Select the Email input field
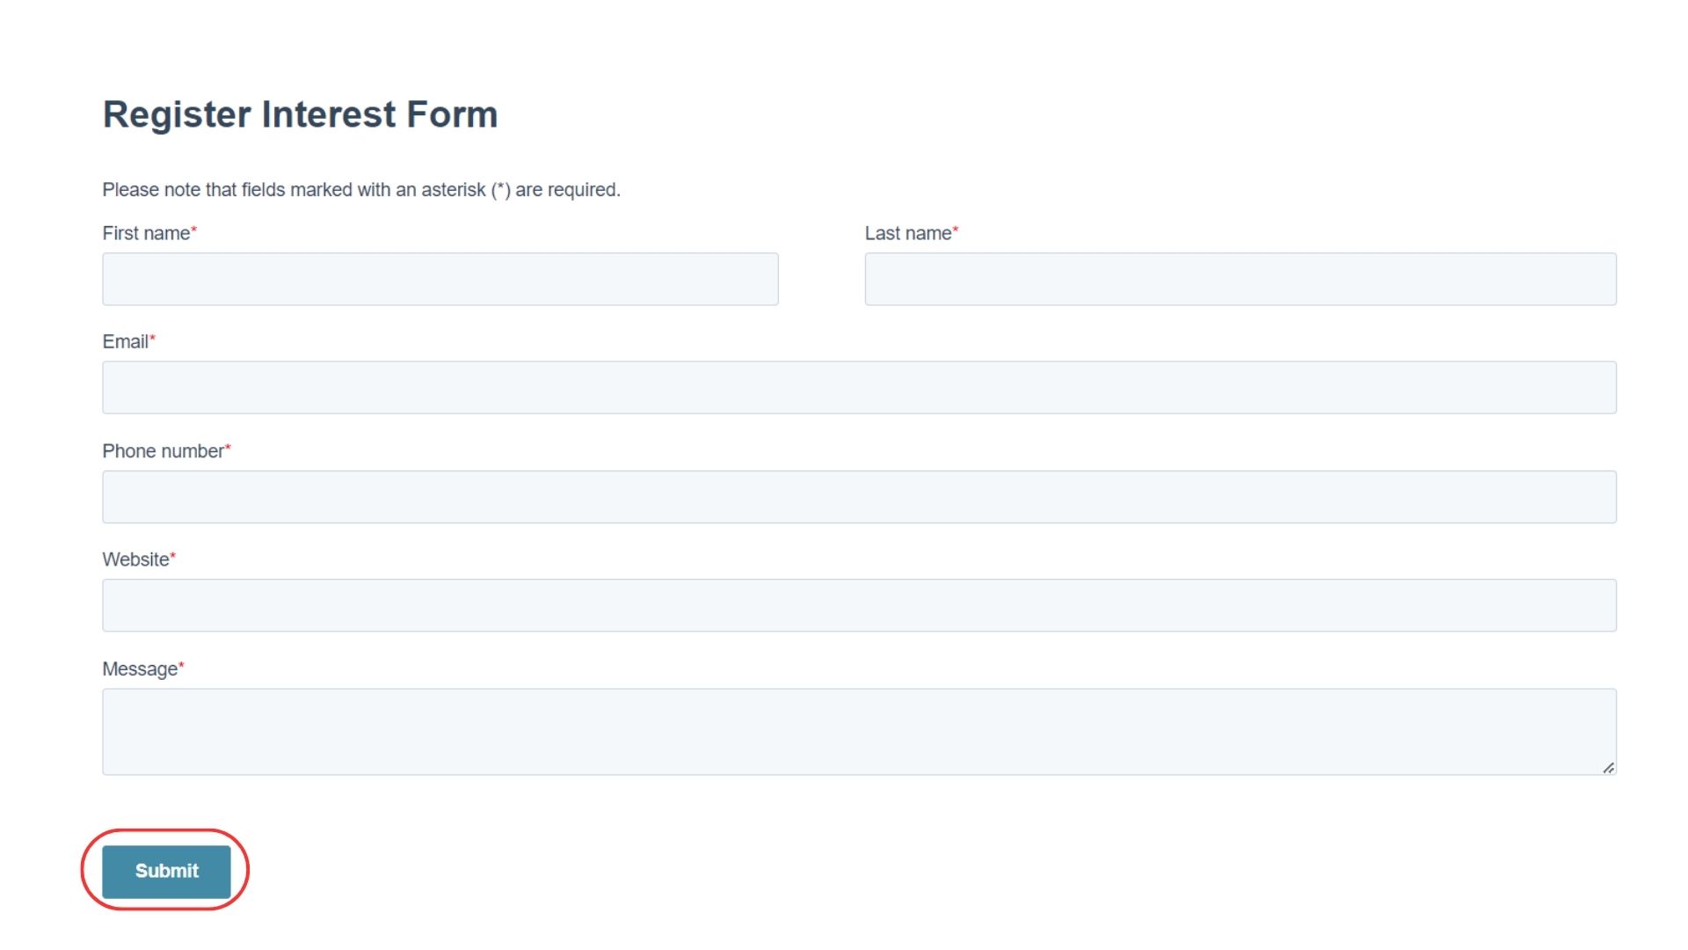Screen dimensions: 1688x950 pos(859,387)
